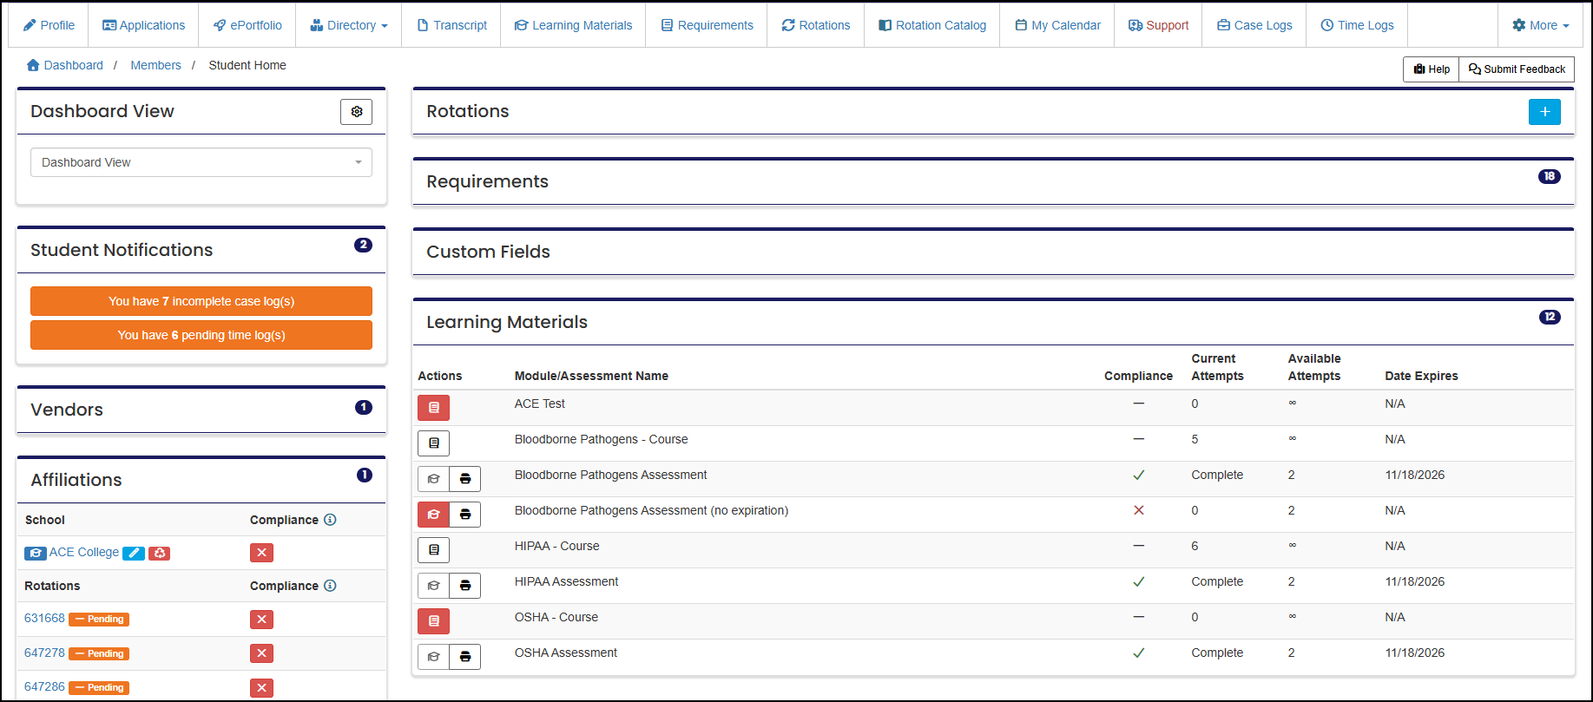Open the My Calendar tab
The width and height of the screenshot is (1593, 702).
coord(1057,25)
